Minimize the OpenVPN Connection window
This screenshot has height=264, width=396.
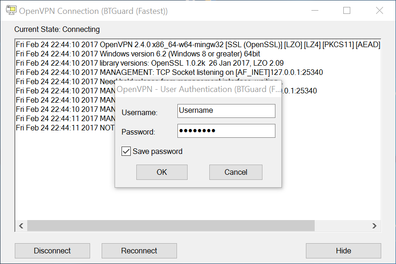click(x=316, y=11)
